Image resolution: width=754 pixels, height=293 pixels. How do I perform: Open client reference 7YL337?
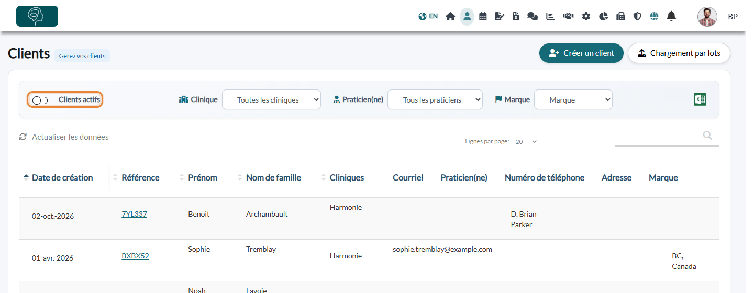click(134, 214)
